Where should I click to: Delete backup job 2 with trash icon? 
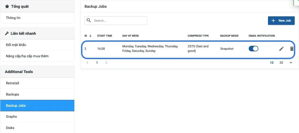pos(292,49)
